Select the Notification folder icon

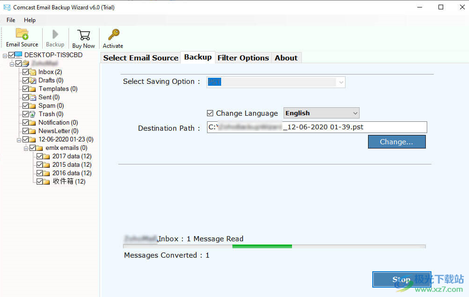(32, 122)
